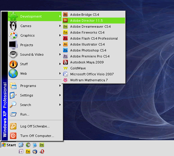Image resolution: width=174 pixels, height=156 pixels.
Task: Open Adobe Premiere Pro CS4 Pr icon
Action: [65, 56]
